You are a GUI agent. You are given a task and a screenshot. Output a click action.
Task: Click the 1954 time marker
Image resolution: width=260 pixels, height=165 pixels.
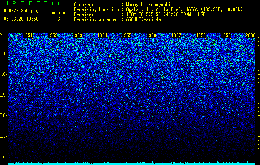tap(103, 35)
